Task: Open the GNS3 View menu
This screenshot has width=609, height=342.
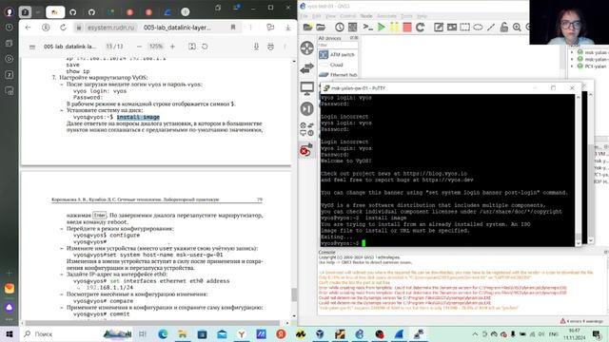Action: [330, 16]
